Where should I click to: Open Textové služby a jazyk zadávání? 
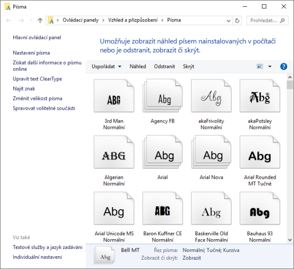tap(48, 247)
